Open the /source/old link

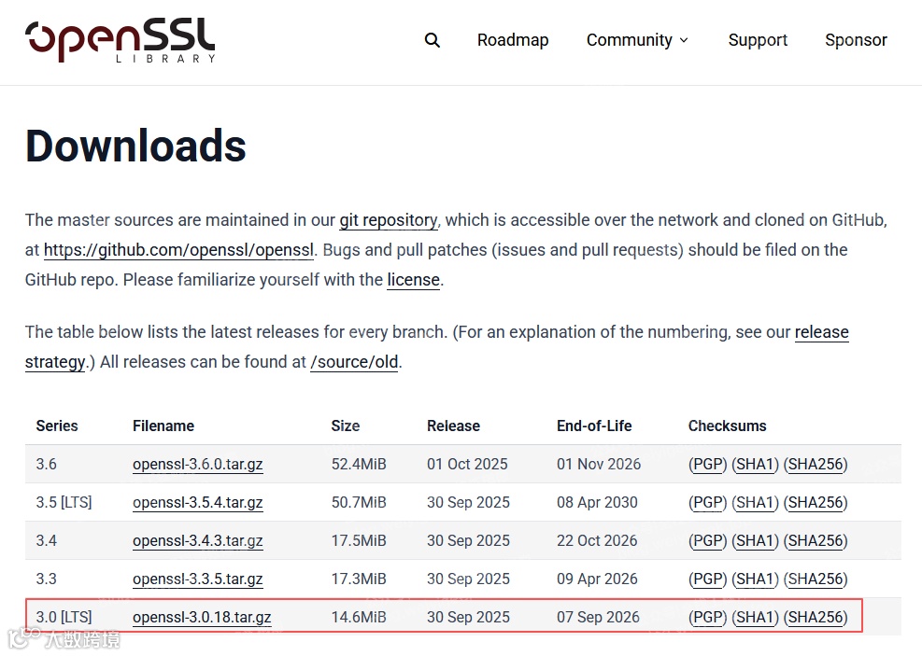354,362
